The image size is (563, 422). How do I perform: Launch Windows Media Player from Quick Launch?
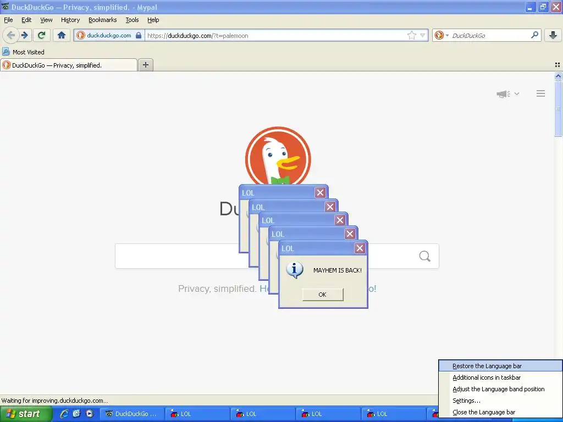click(90, 414)
